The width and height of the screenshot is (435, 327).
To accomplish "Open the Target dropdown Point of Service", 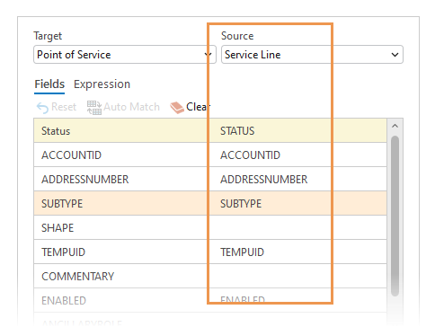I will point(125,55).
